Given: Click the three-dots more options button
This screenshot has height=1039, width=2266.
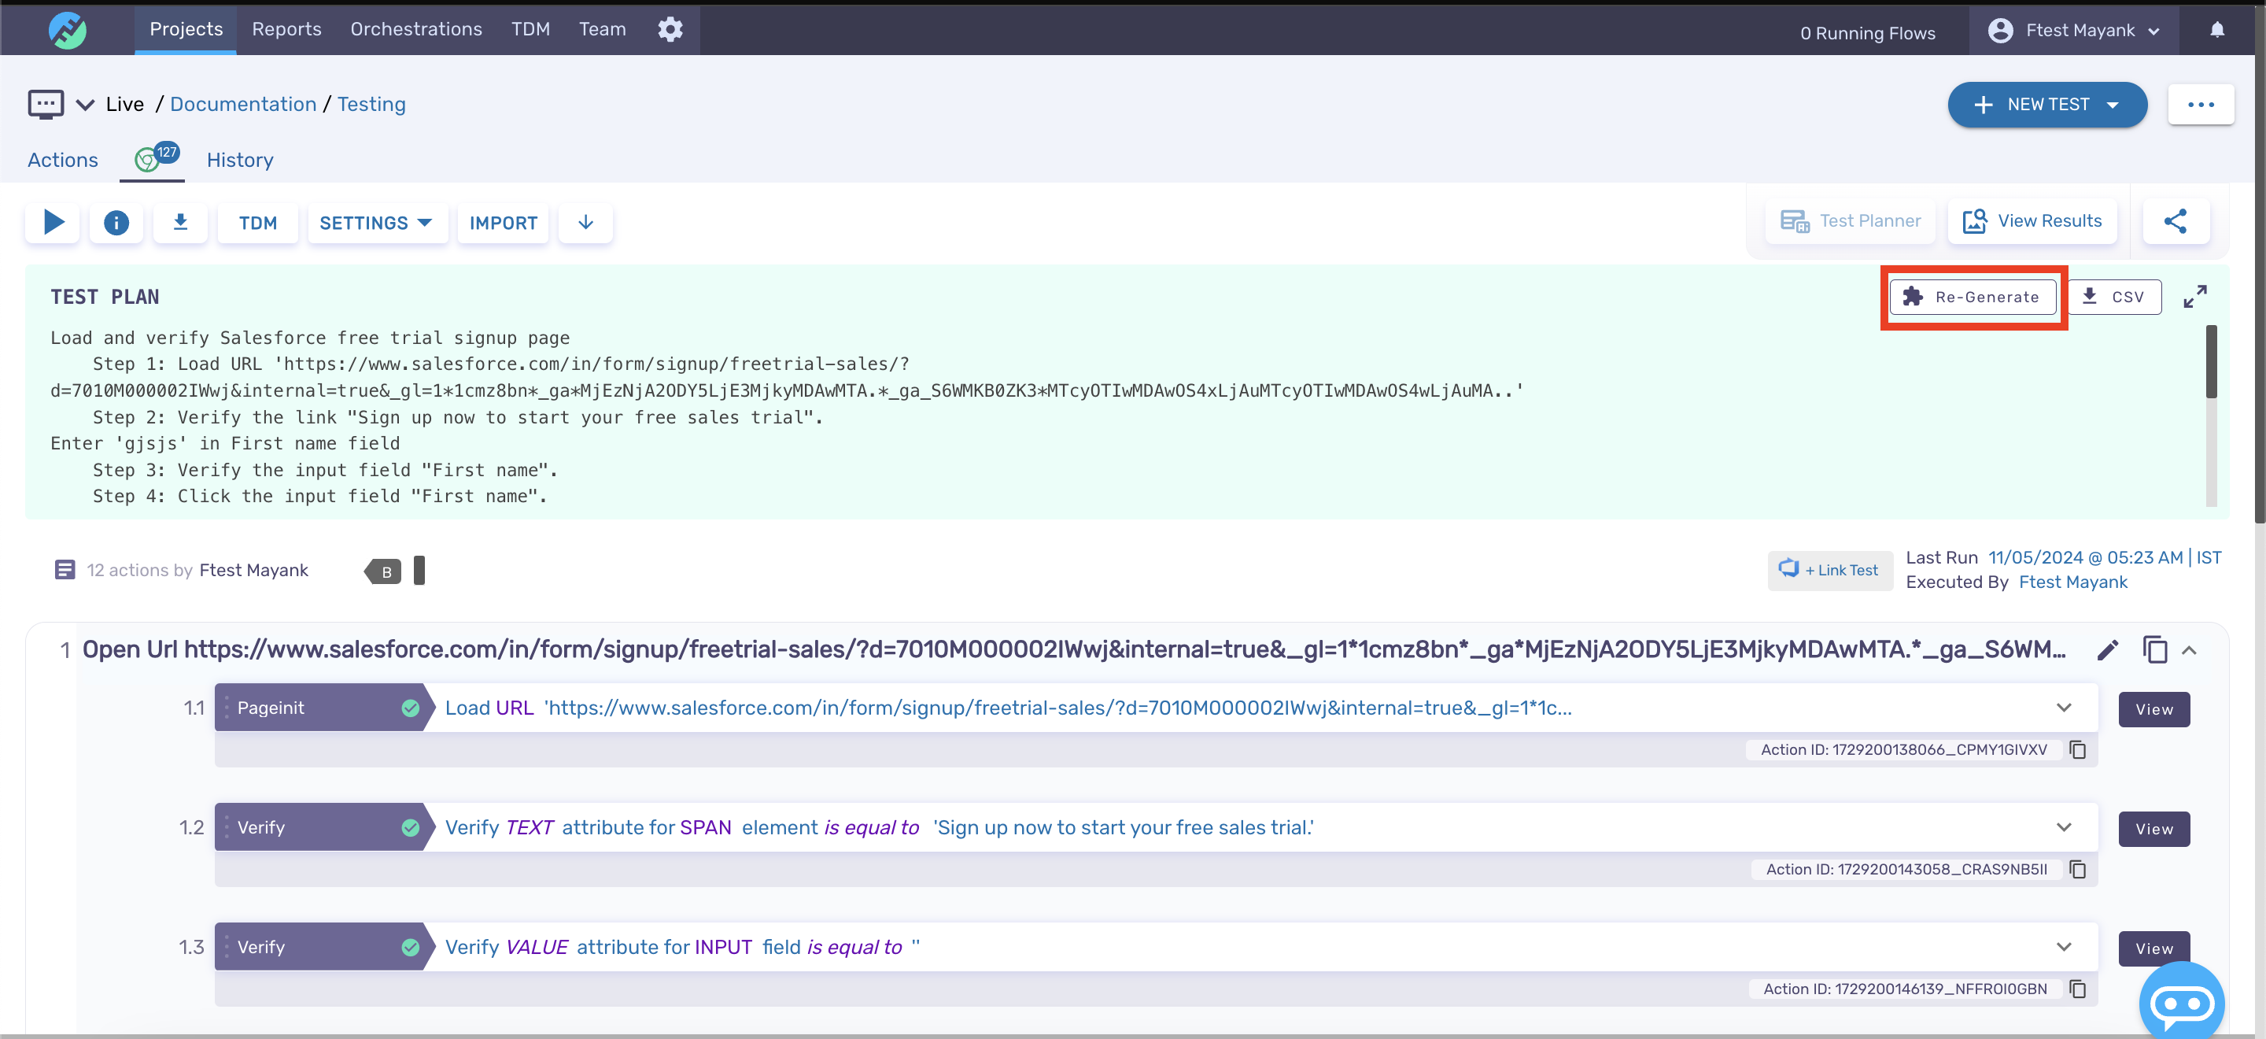Looking at the screenshot, I should click(x=2200, y=105).
